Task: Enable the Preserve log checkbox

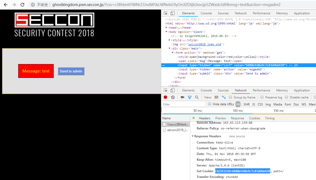Action: pos(262,97)
